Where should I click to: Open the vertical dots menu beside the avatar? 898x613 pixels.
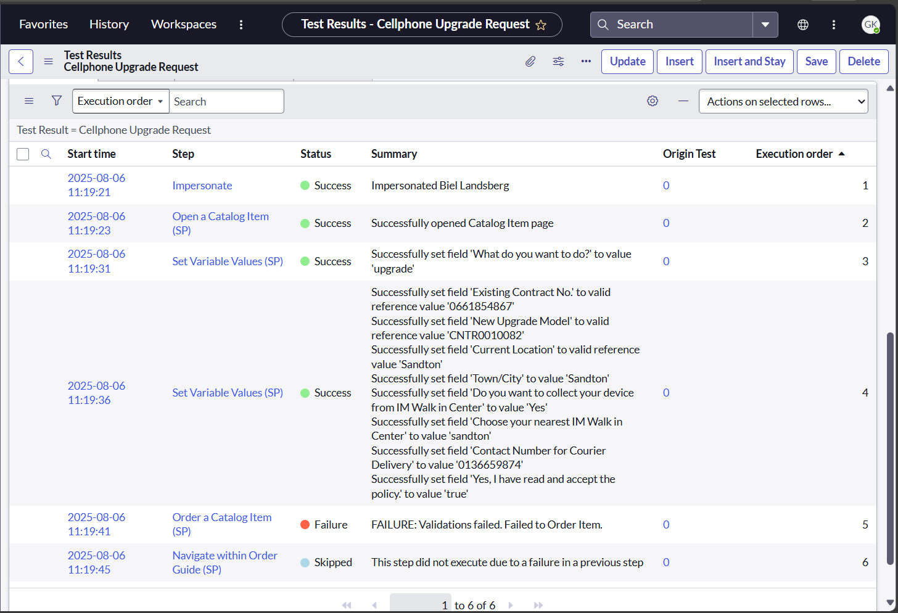click(834, 25)
